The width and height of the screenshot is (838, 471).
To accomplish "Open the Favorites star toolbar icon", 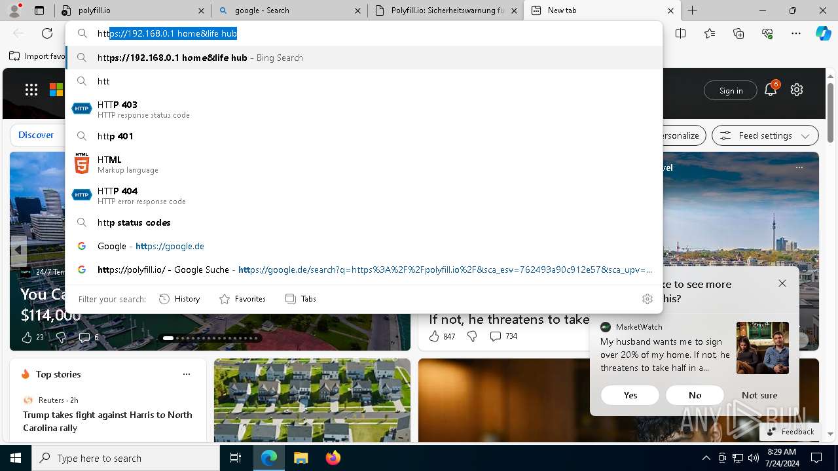I will pos(710,33).
